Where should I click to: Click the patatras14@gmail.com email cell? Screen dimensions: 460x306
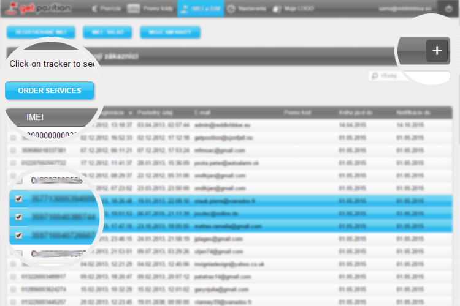(223, 277)
